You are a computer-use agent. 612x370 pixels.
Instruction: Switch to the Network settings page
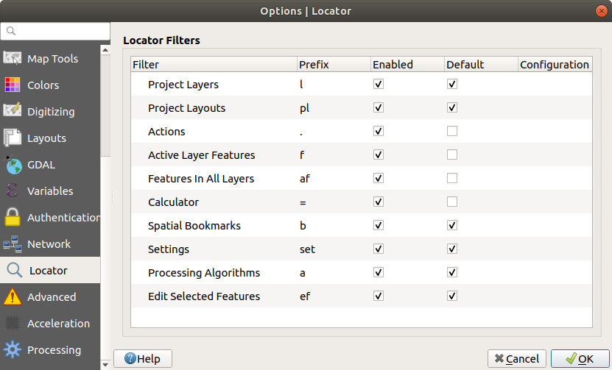(x=49, y=244)
